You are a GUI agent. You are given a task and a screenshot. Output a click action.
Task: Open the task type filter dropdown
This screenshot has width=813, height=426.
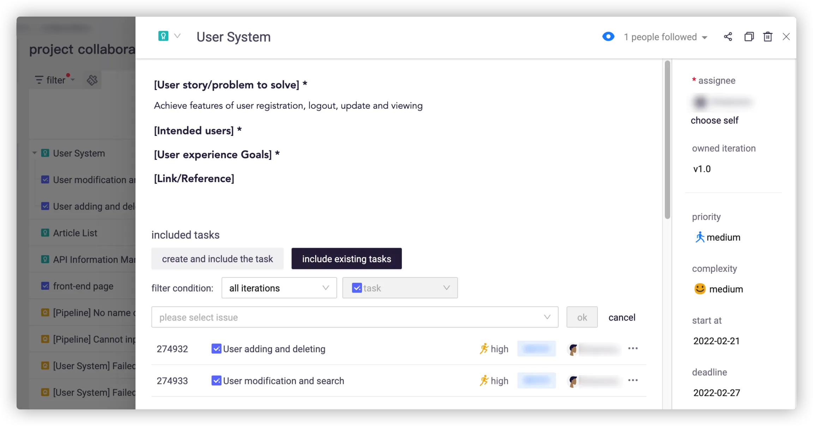400,288
